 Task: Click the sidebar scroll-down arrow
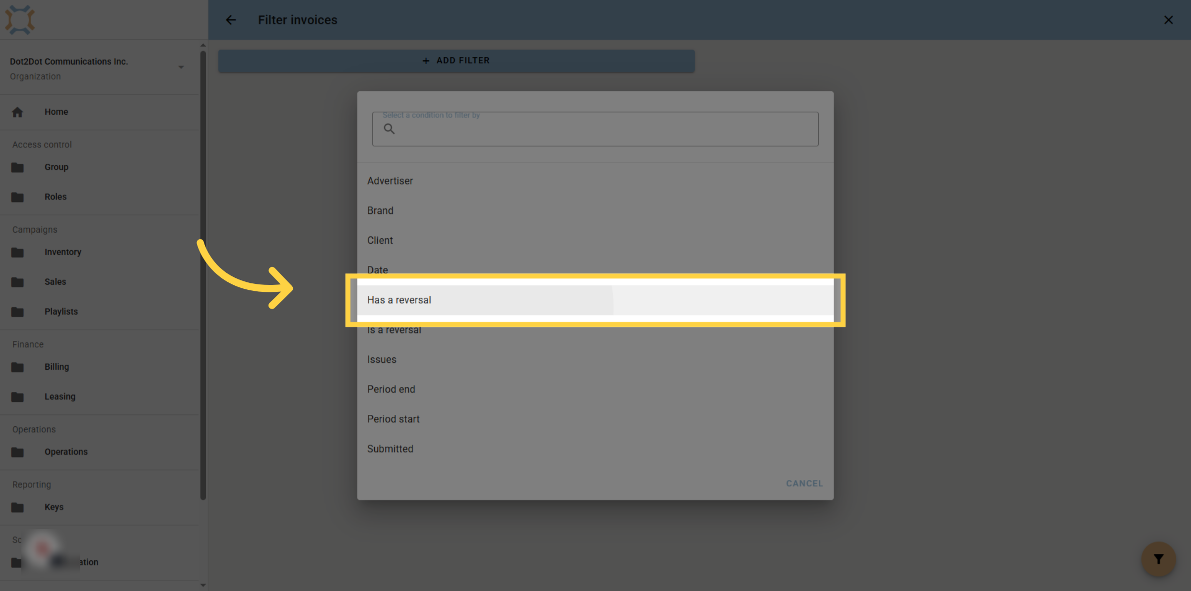[203, 585]
